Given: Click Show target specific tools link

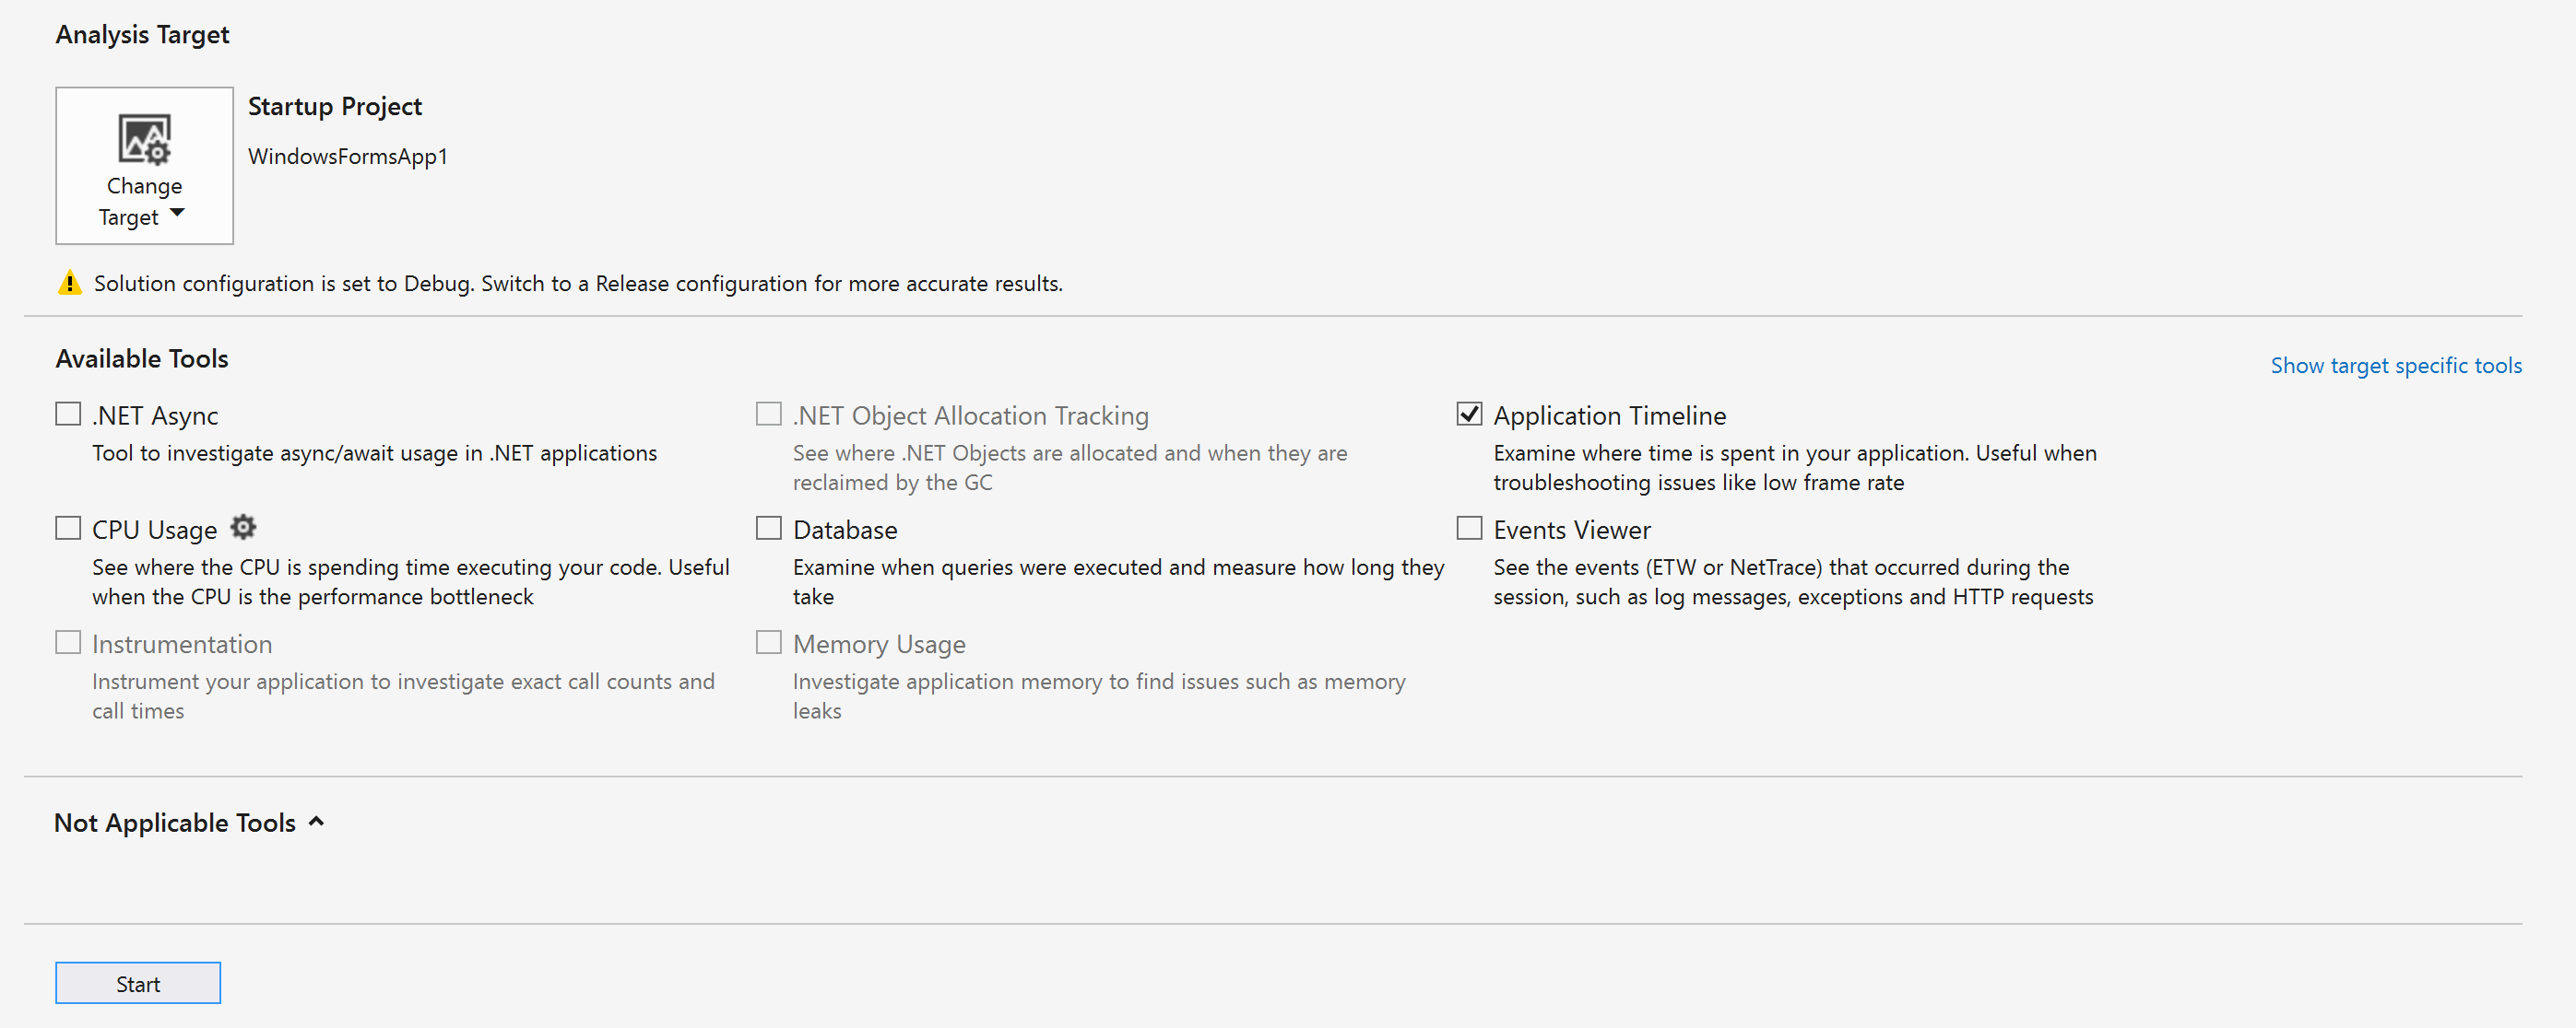Looking at the screenshot, I should (x=2397, y=365).
